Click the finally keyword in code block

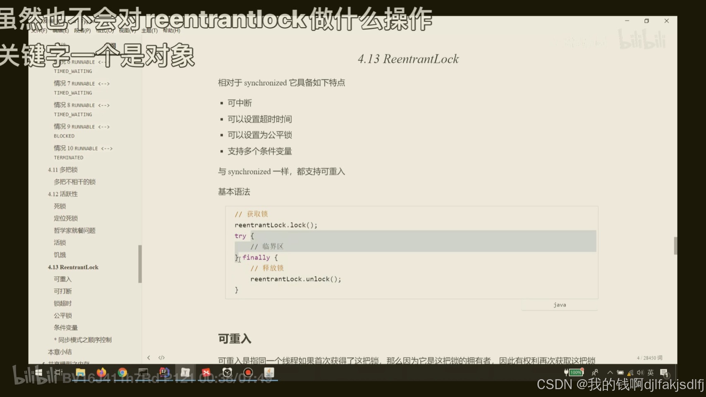click(256, 257)
